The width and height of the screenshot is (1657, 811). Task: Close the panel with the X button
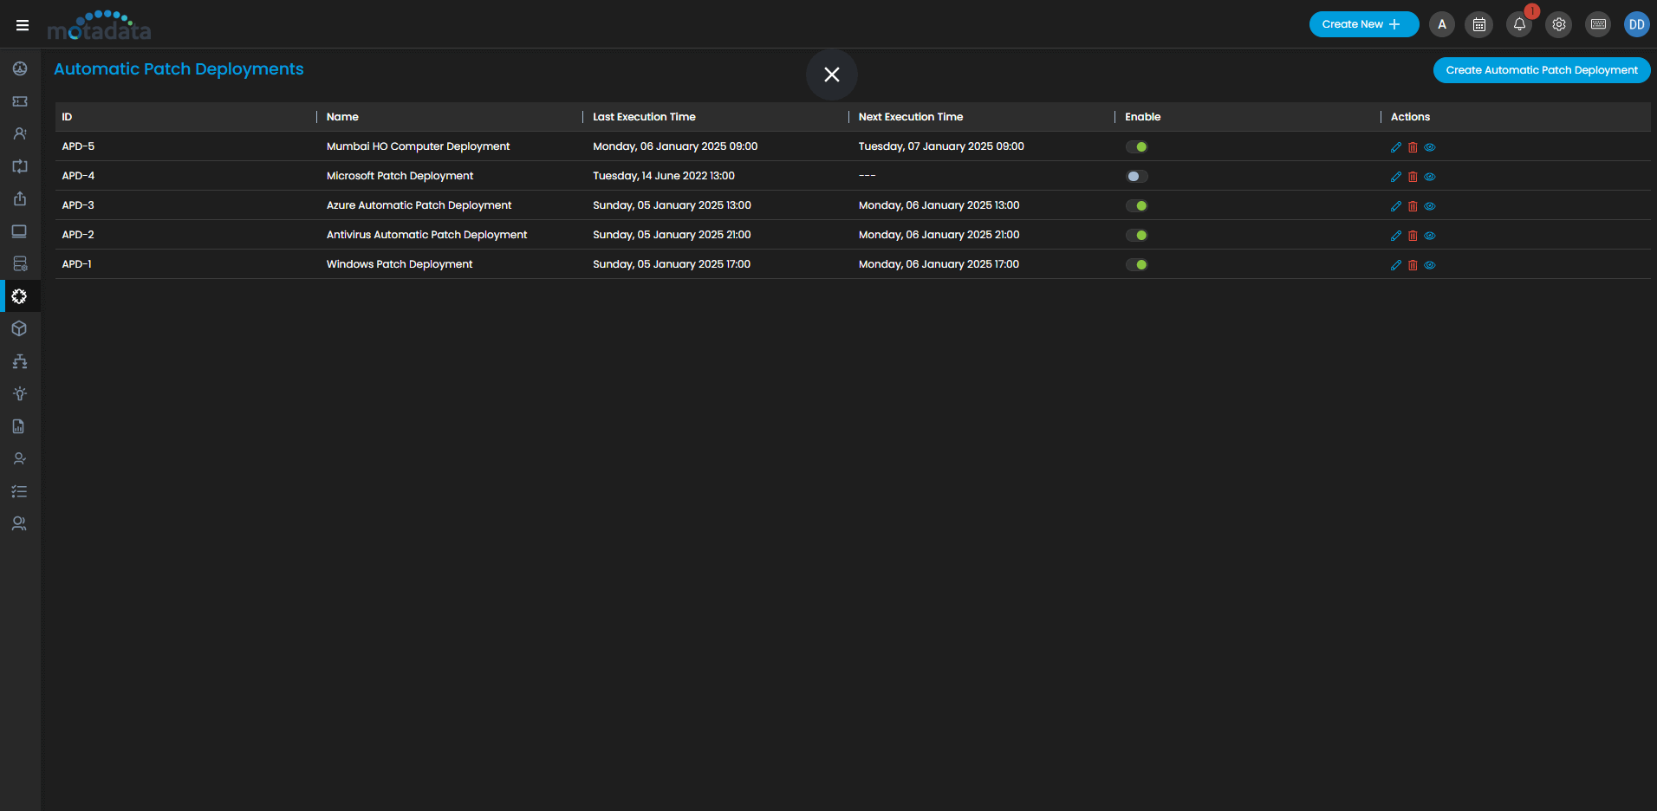832,75
